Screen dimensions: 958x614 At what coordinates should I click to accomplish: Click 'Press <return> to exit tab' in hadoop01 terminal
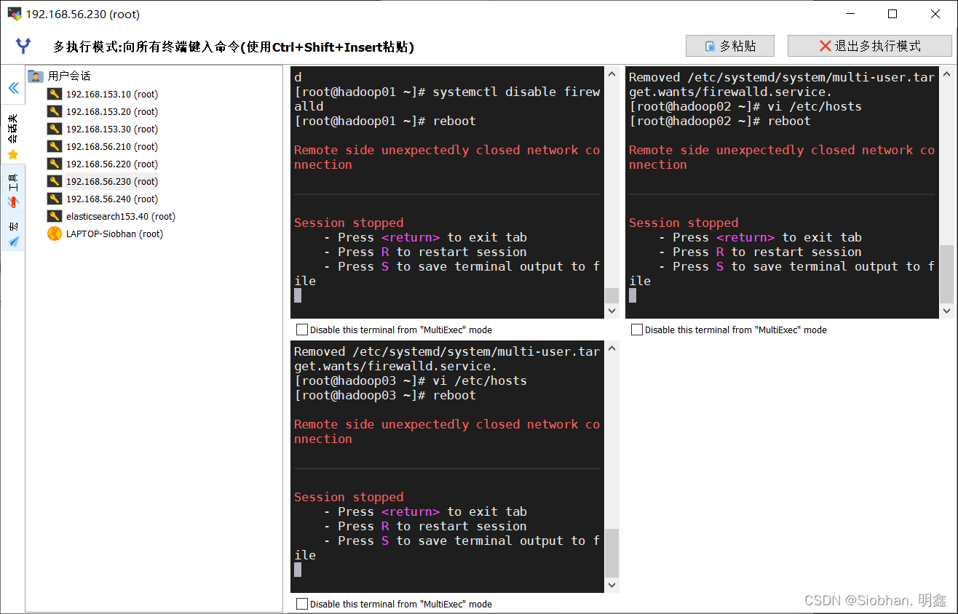[x=432, y=237]
